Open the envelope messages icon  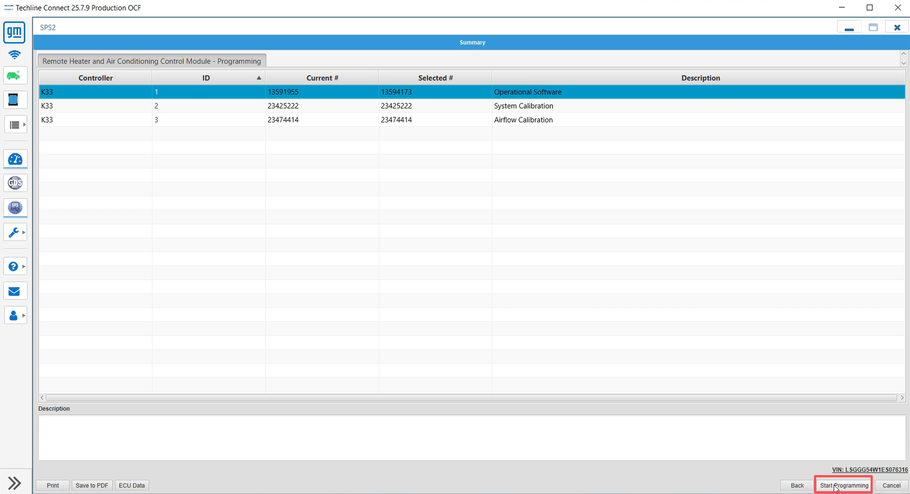(14, 291)
